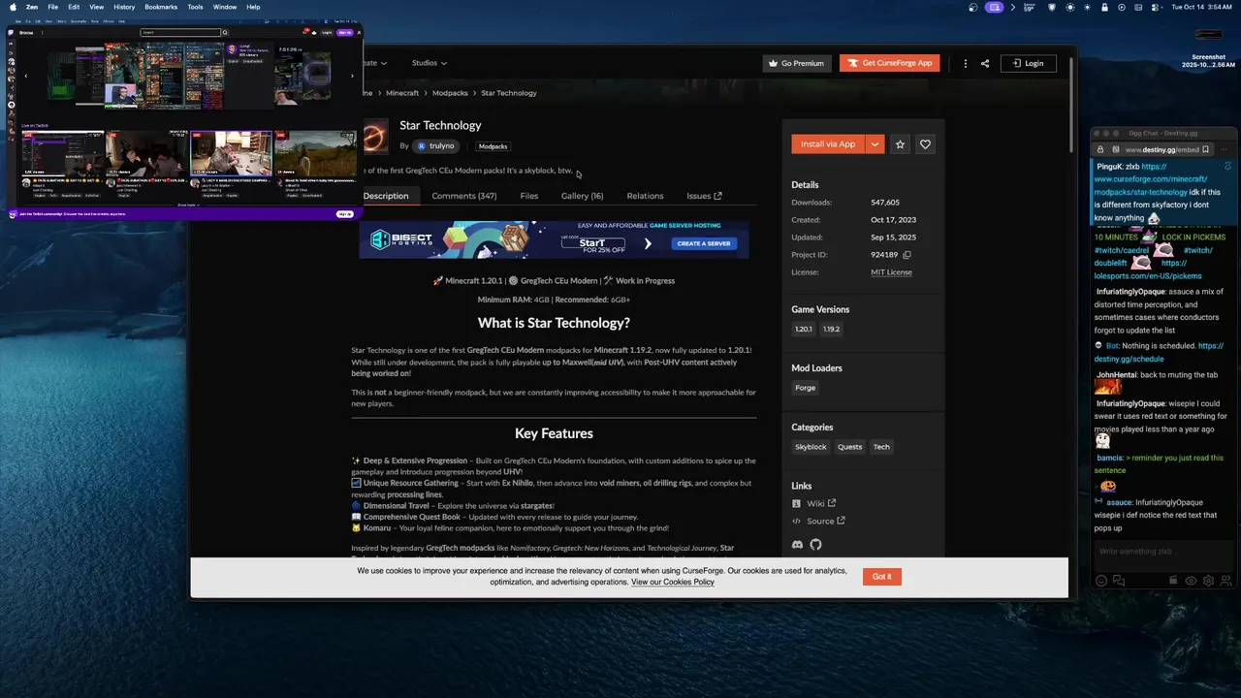Open Control Center in macOS menu bar
The image size is (1241, 698).
click(1156, 7)
